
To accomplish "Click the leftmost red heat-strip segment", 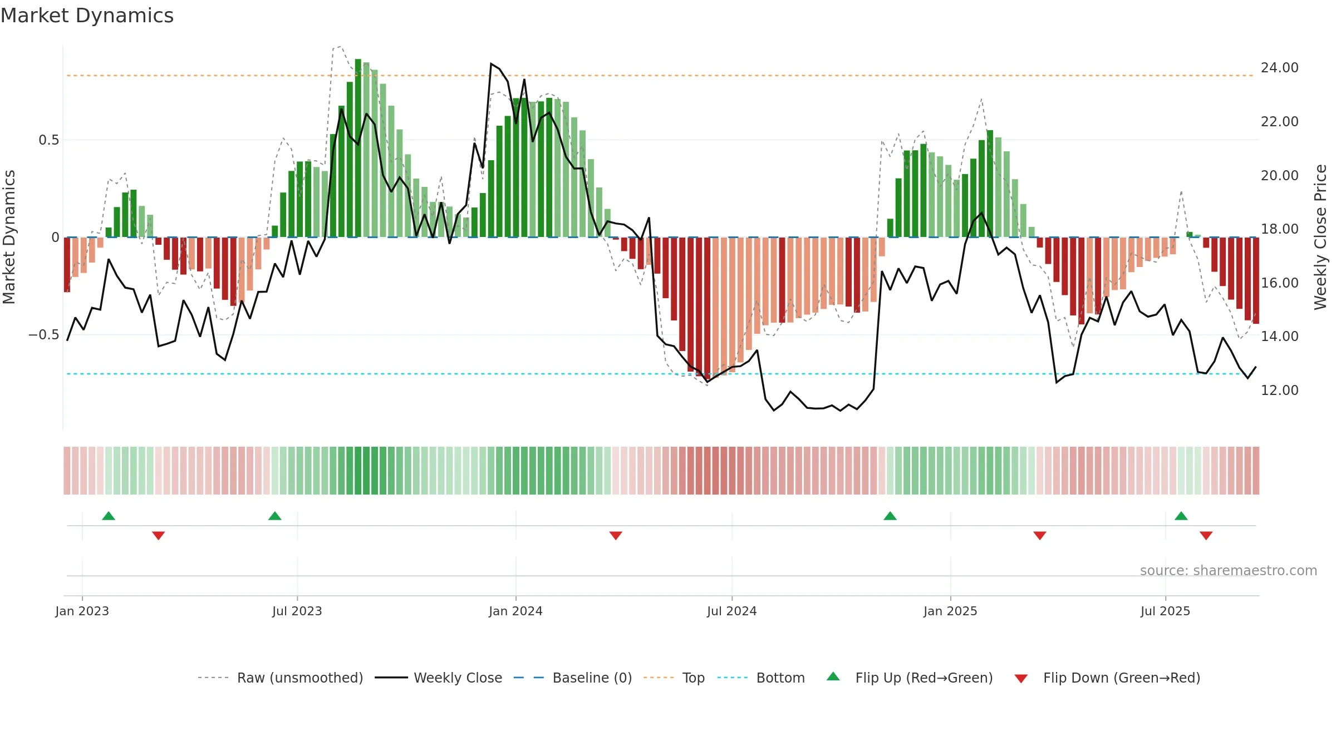I will click(x=67, y=471).
